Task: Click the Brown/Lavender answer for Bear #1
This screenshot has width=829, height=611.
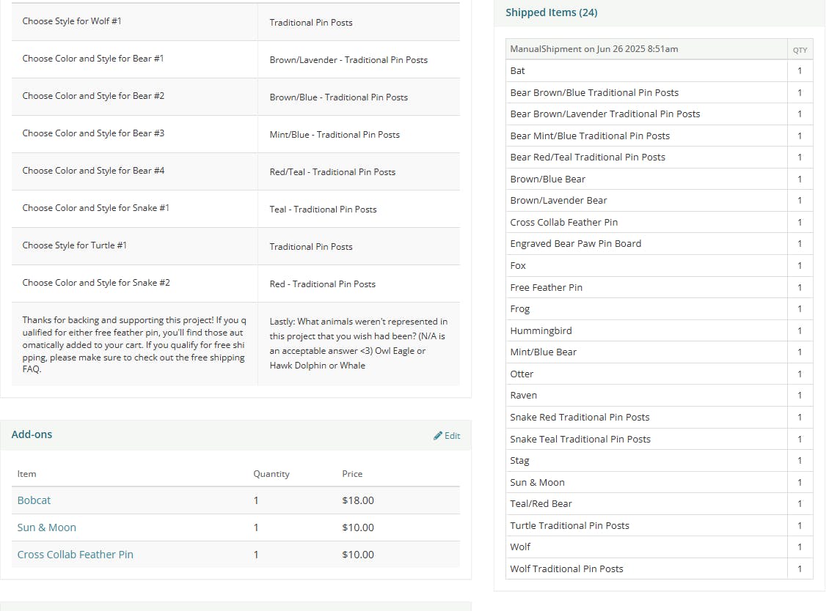Action: 348,60
